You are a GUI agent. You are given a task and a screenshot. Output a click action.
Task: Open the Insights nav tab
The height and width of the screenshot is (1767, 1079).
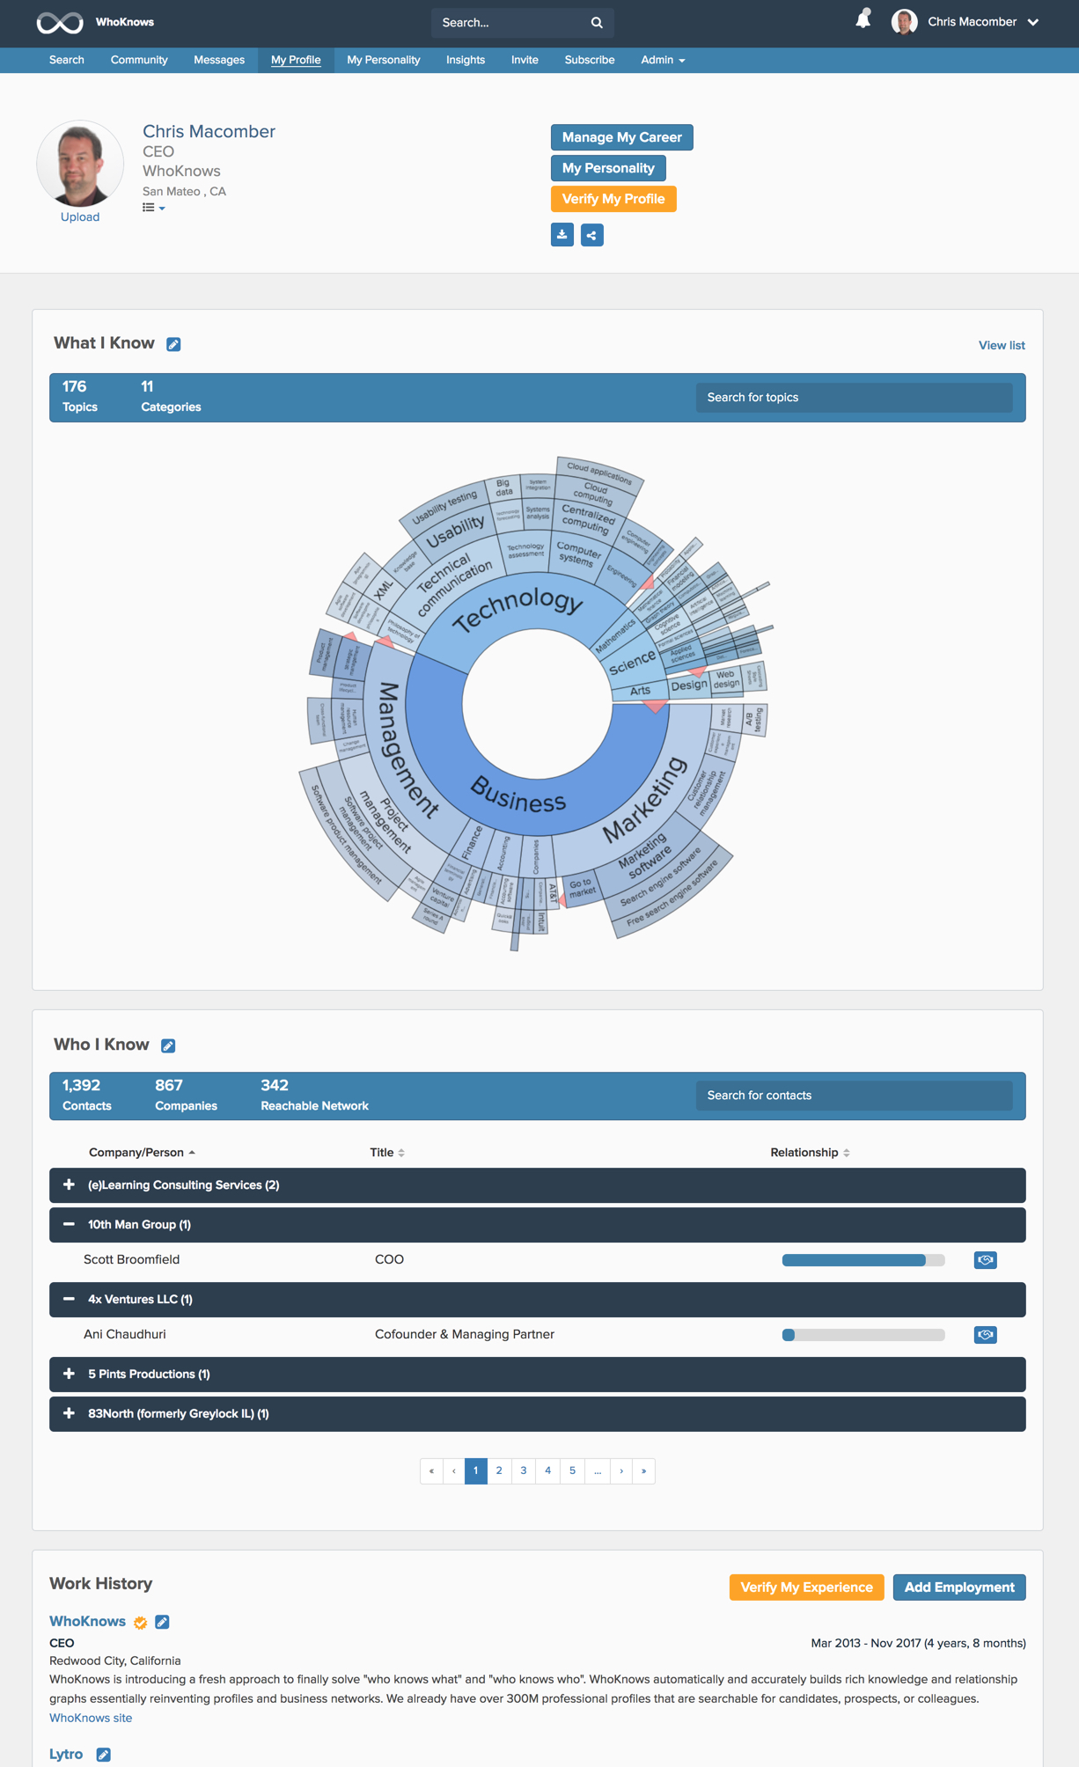pyautogui.click(x=466, y=60)
